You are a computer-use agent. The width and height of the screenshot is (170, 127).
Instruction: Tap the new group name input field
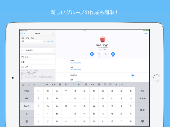(33, 41)
